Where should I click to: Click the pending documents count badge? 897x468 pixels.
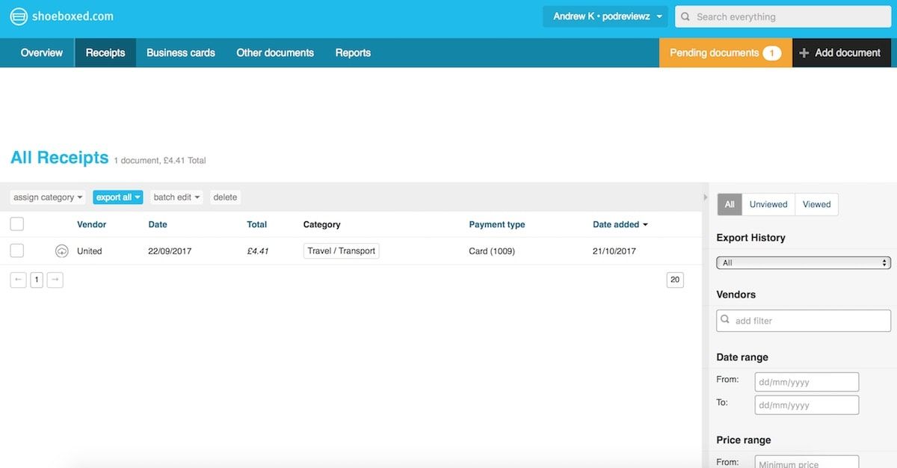point(771,53)
